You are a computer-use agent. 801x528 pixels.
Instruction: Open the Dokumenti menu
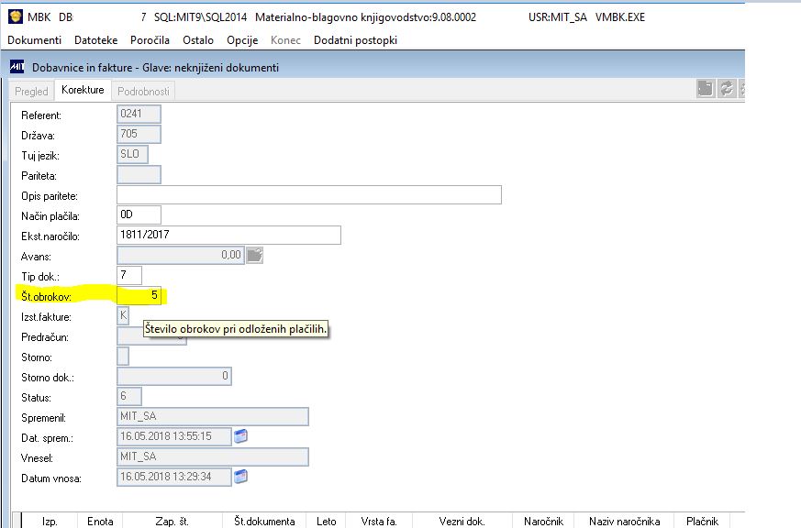[34, 40]
